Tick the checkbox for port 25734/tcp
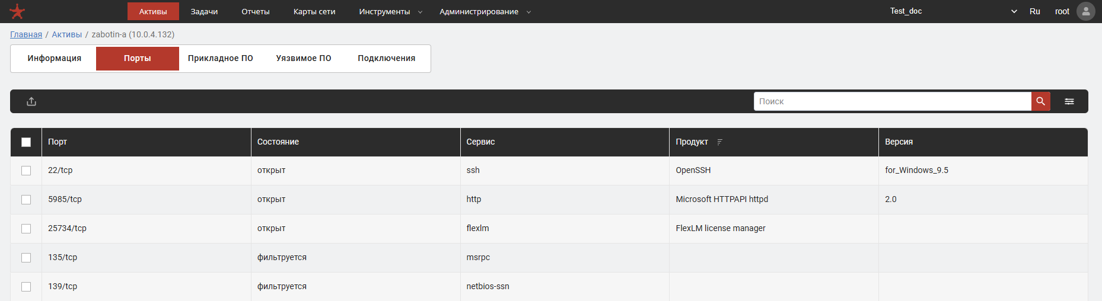 (x=26, y=229)
